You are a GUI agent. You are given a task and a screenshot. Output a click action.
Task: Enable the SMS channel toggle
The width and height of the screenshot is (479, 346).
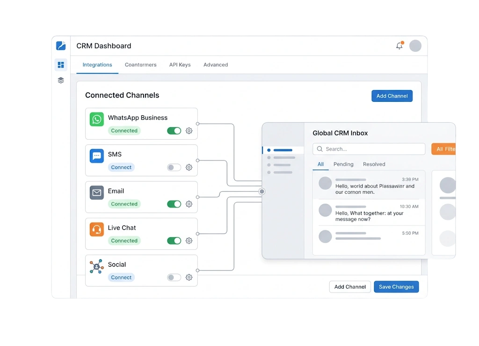174,167
